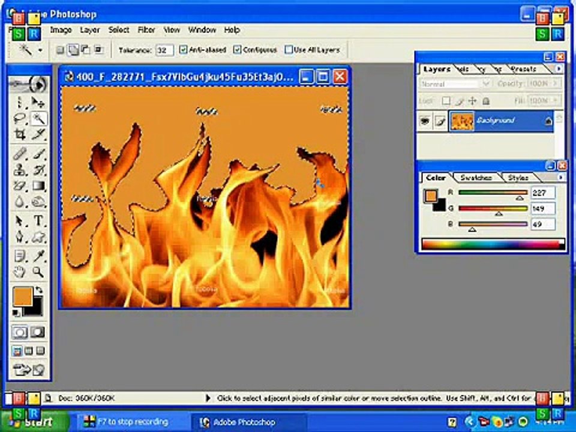The image size is (576, 432).
Task: Select the Type tool
Action: 38,220
